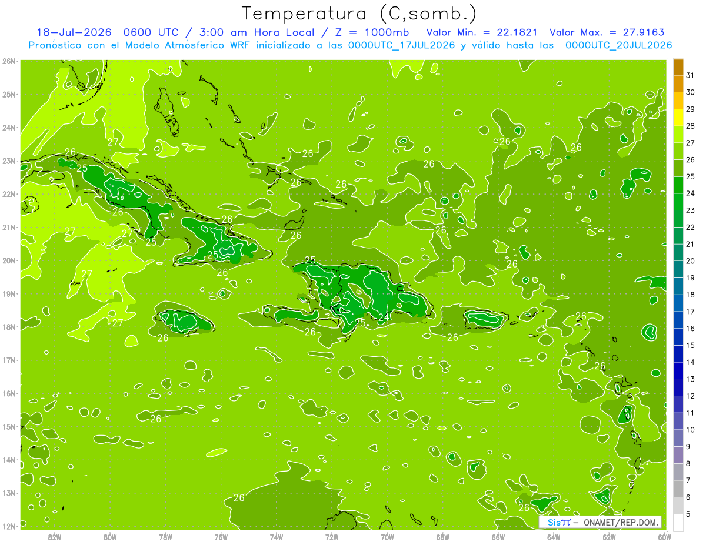Click the 19N latitude axis label

point(9,294)
